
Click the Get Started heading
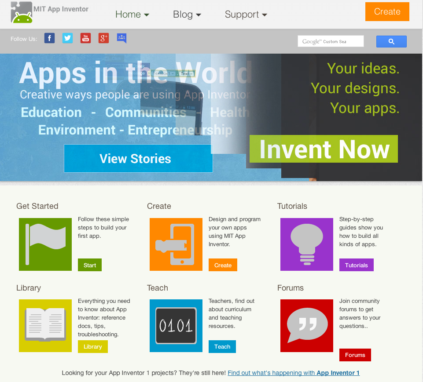tap(37, 206)
